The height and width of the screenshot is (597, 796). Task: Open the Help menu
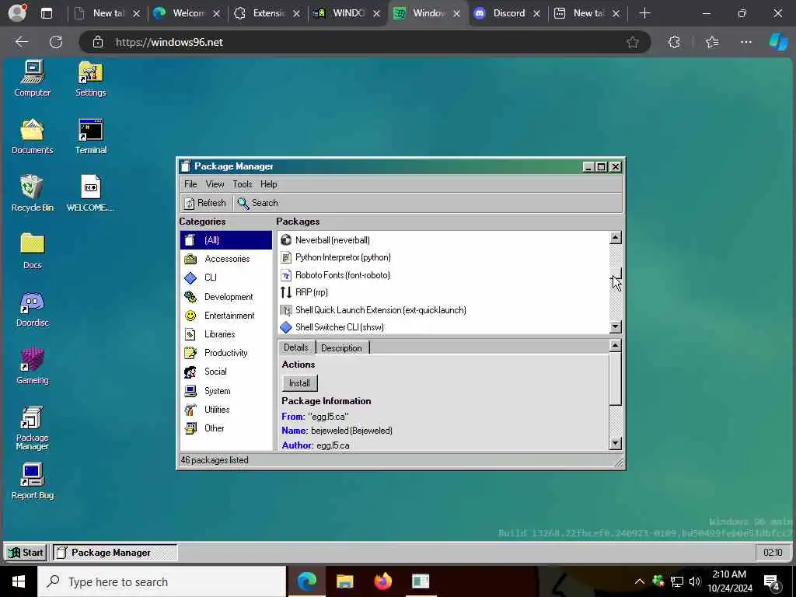pyautogui.click(x=268, y=184)
